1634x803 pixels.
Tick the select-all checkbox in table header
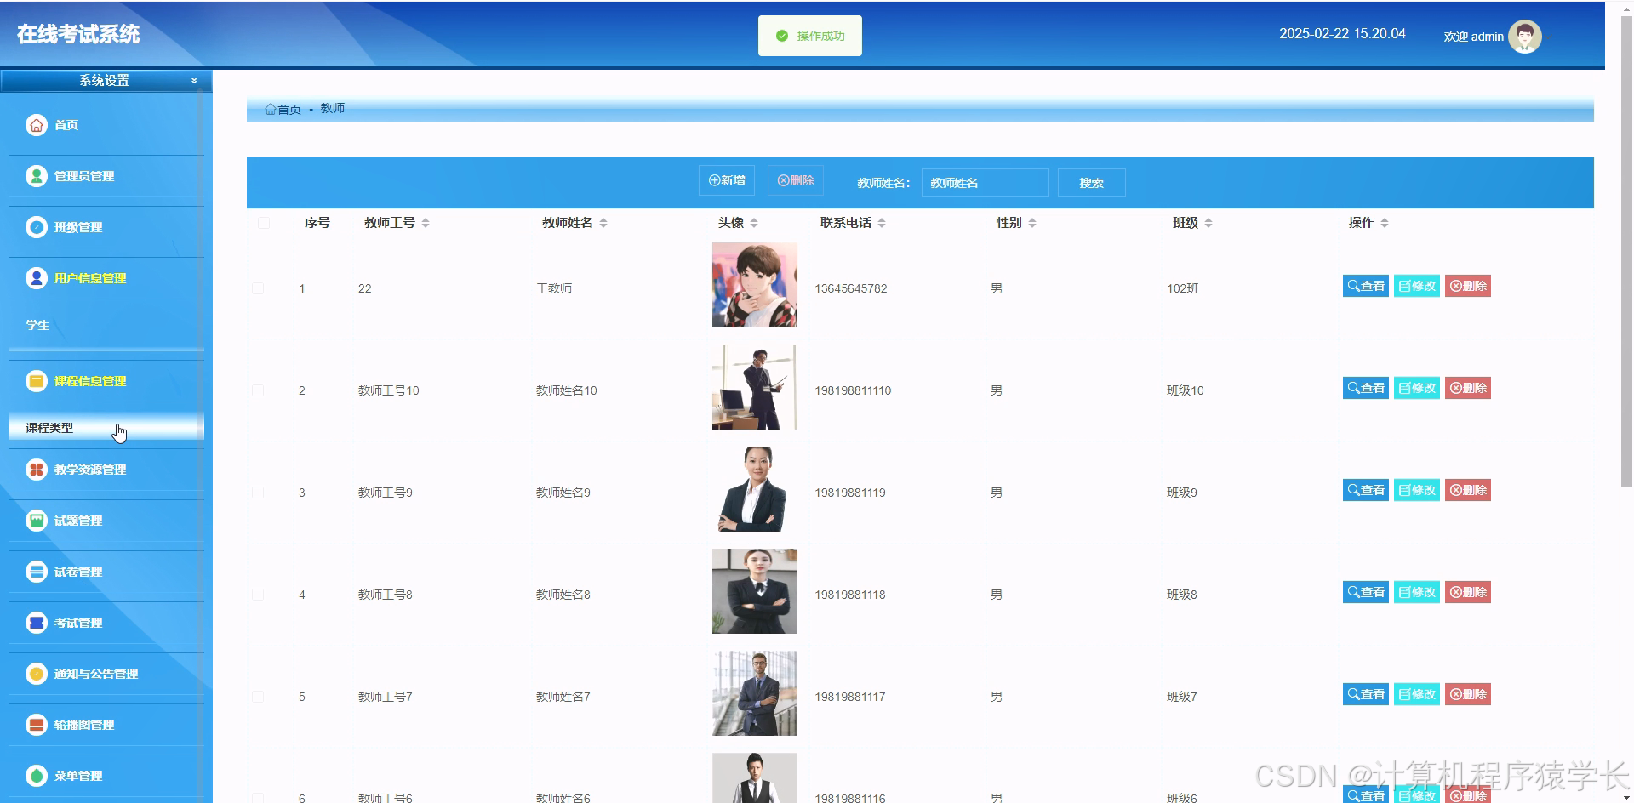click(x=264, y=223)
